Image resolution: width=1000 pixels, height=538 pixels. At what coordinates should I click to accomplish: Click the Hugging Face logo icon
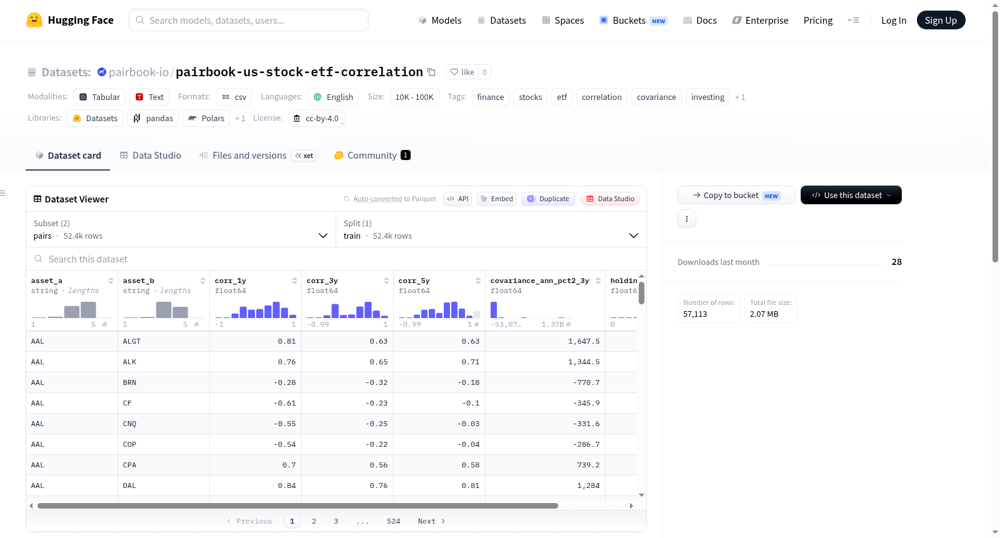[34, 20]
